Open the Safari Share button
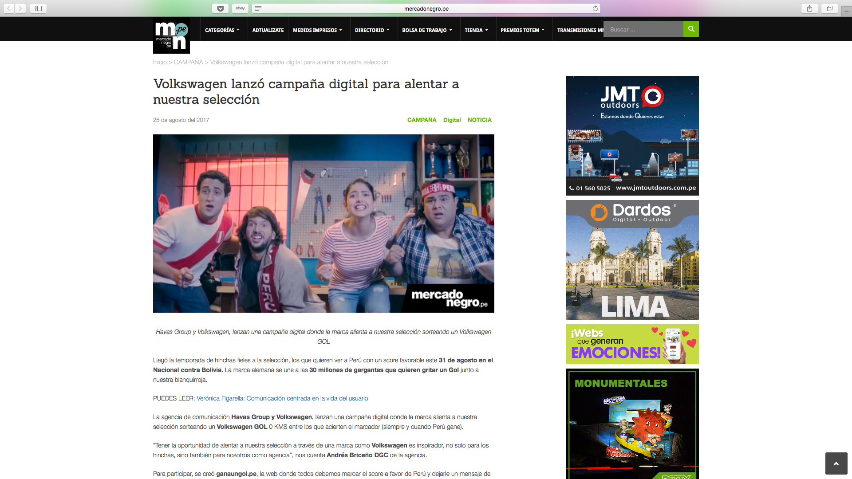 (810, 8)
